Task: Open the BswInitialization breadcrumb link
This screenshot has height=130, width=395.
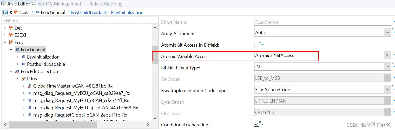Action: click(x=127, y=12)
